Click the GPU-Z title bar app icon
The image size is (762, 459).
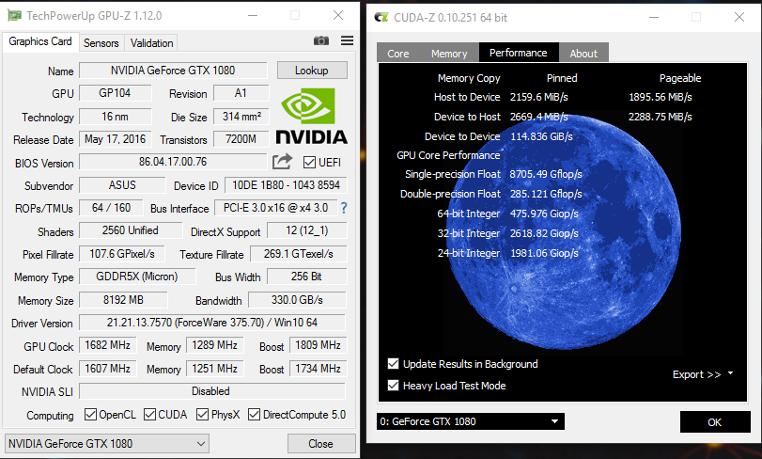15,16
